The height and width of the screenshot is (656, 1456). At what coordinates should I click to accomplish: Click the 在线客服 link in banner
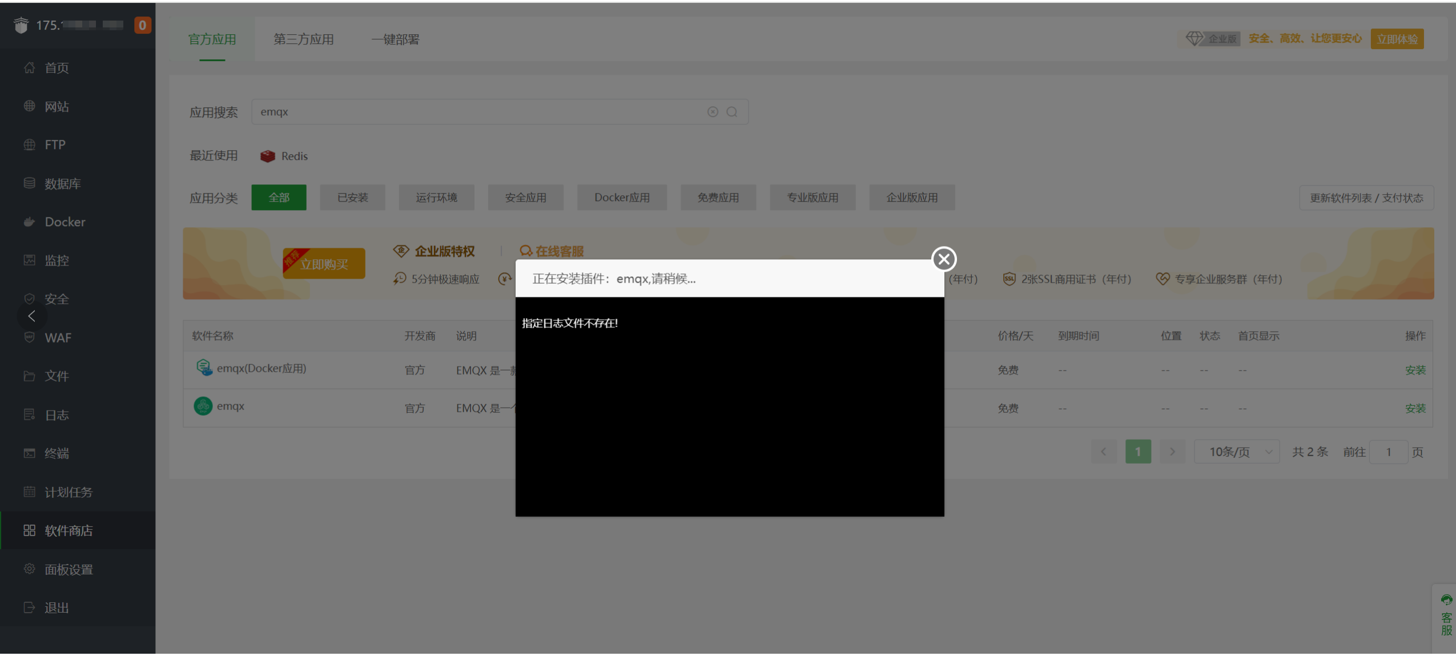552,251
